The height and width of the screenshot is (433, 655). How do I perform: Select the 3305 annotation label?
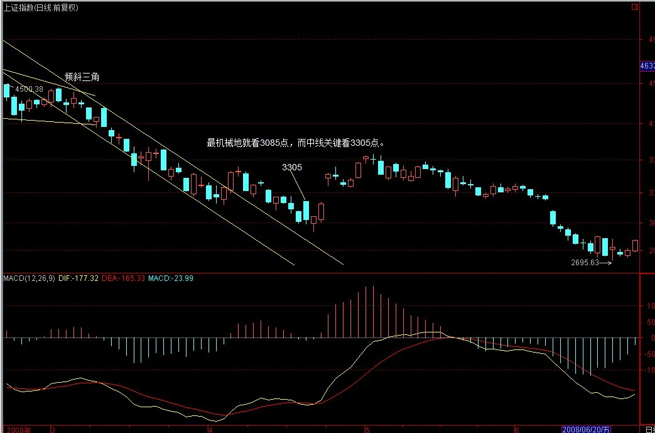(292, 167)
